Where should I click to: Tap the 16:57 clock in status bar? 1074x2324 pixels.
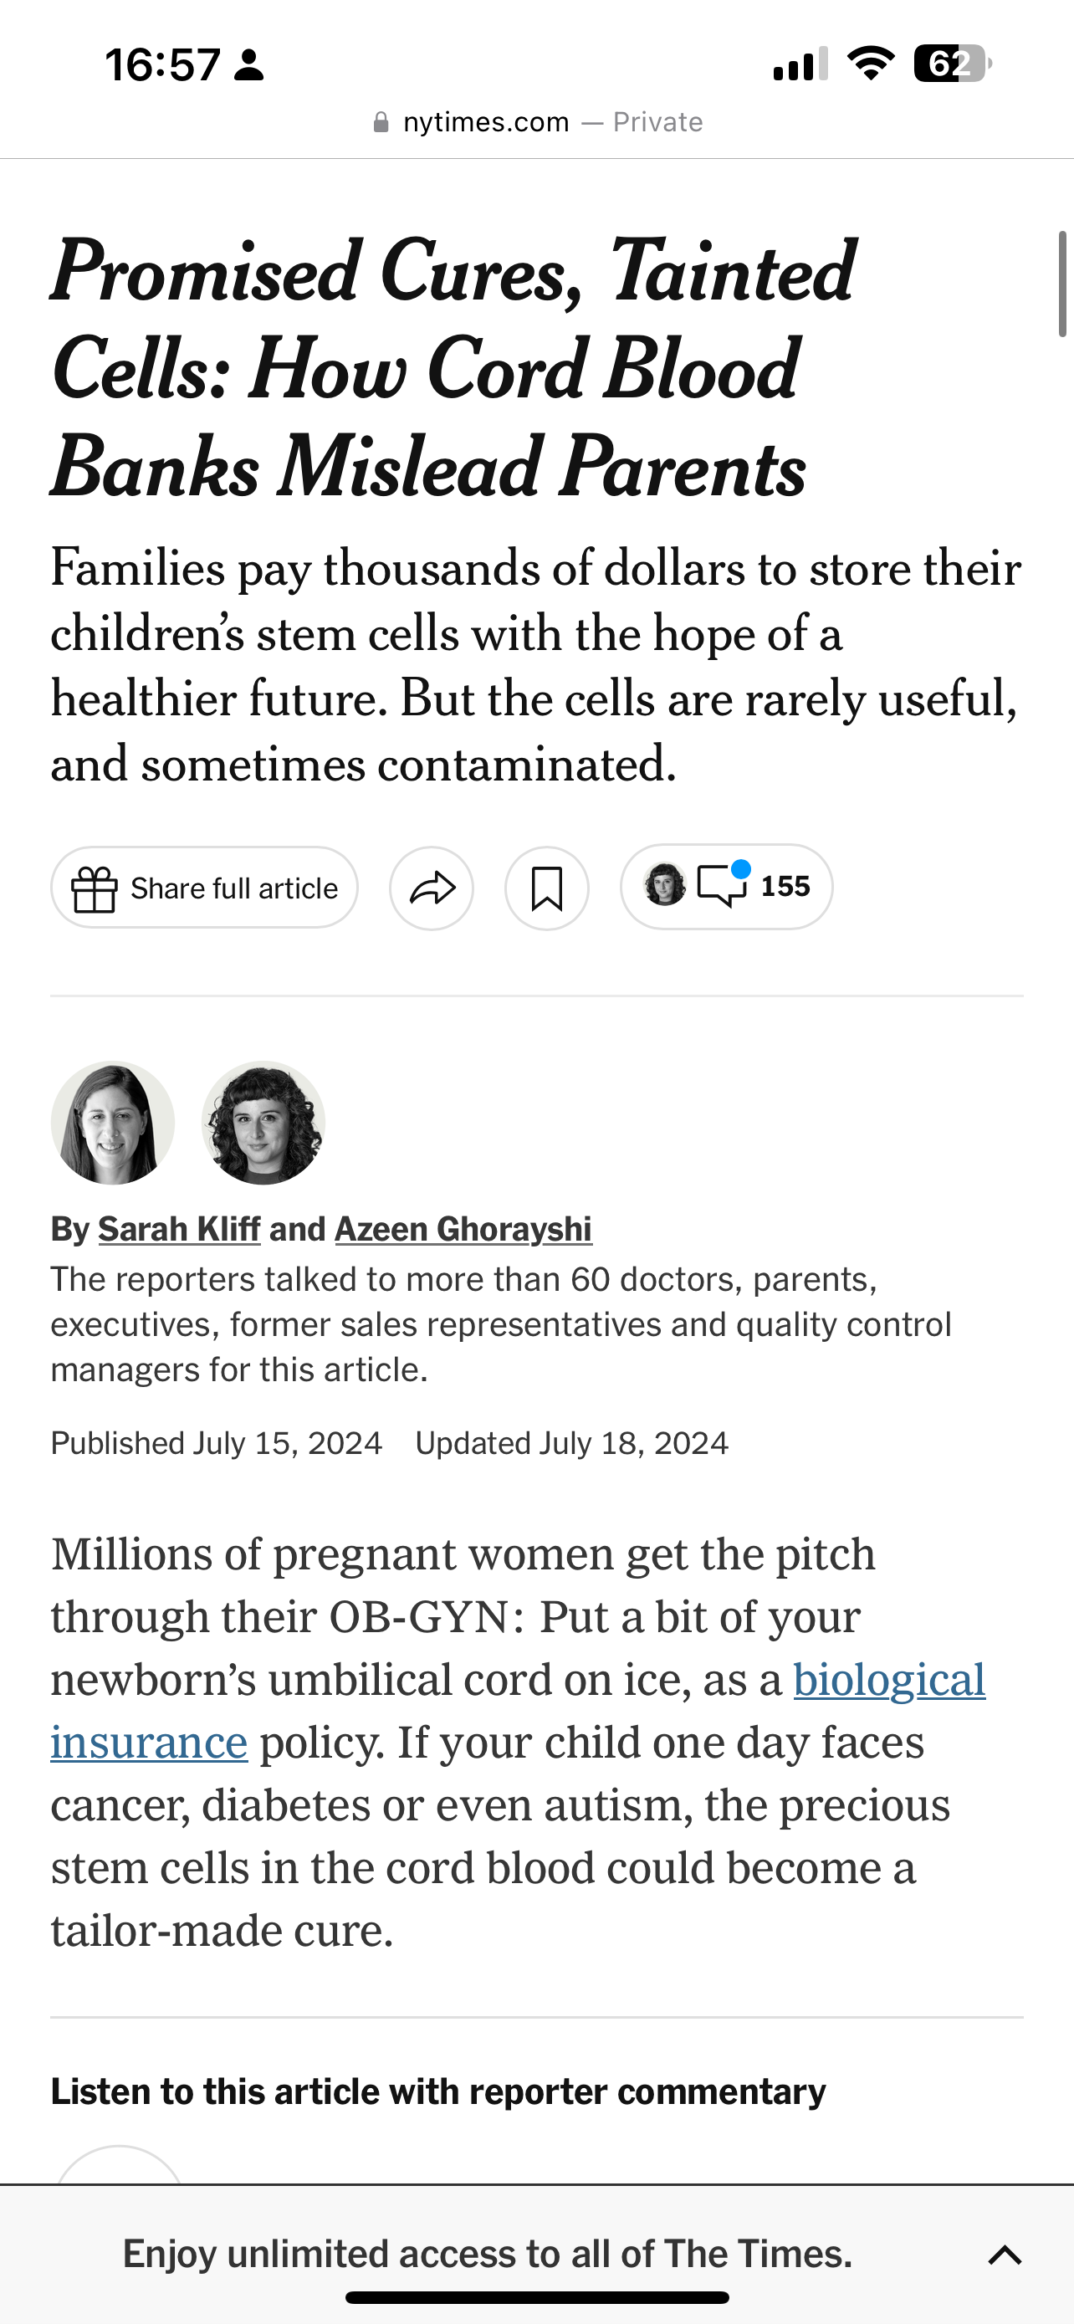pyautogui.click(x=163, y=66)
